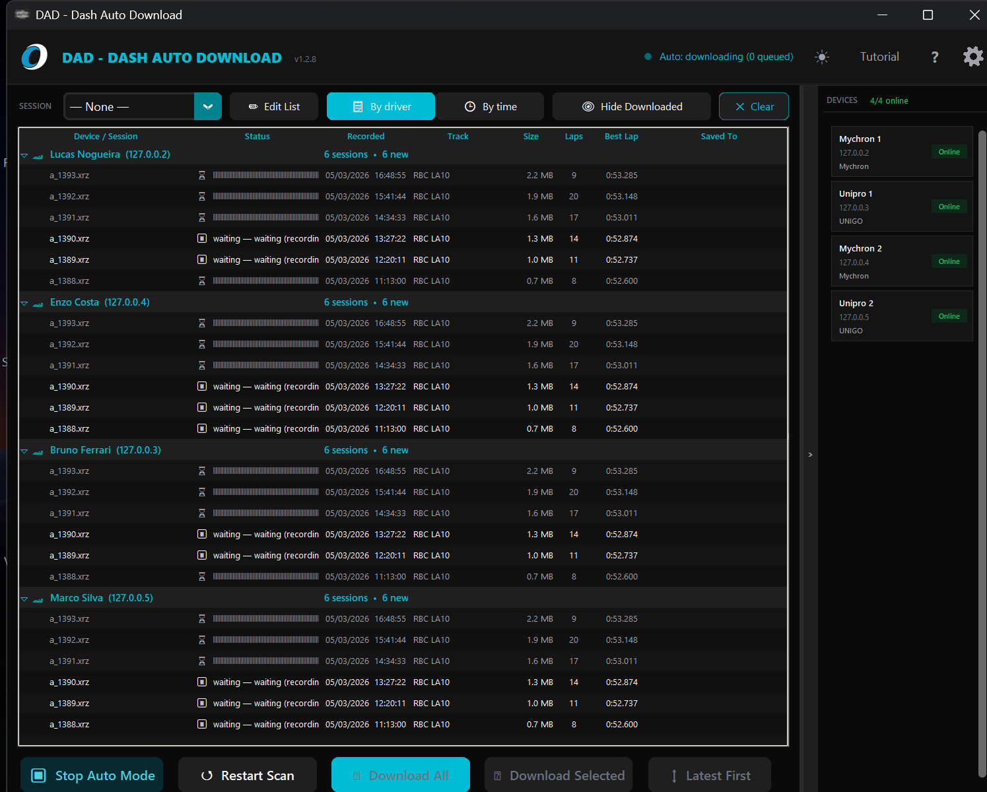
Task: Click hourglass icon on Bruno Ferrari a_1391.xrz
Action: tap(202, 513)
